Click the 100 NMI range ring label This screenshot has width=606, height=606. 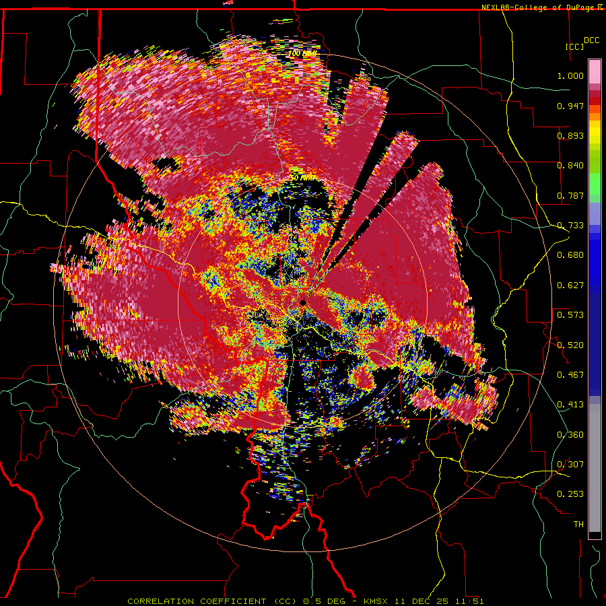[x=302, y=53]
